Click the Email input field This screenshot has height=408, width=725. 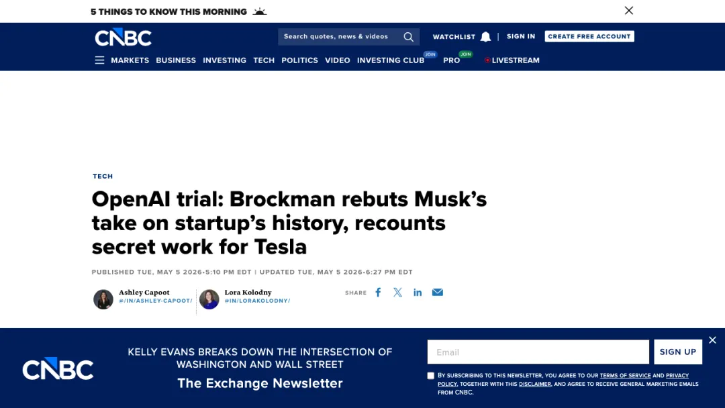538,352
